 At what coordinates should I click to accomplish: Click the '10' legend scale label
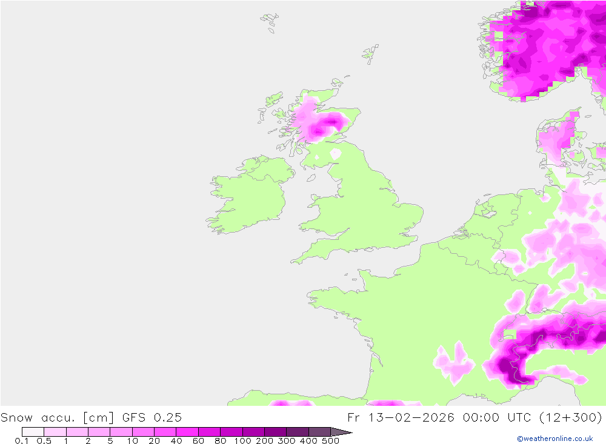pos(132,441)
